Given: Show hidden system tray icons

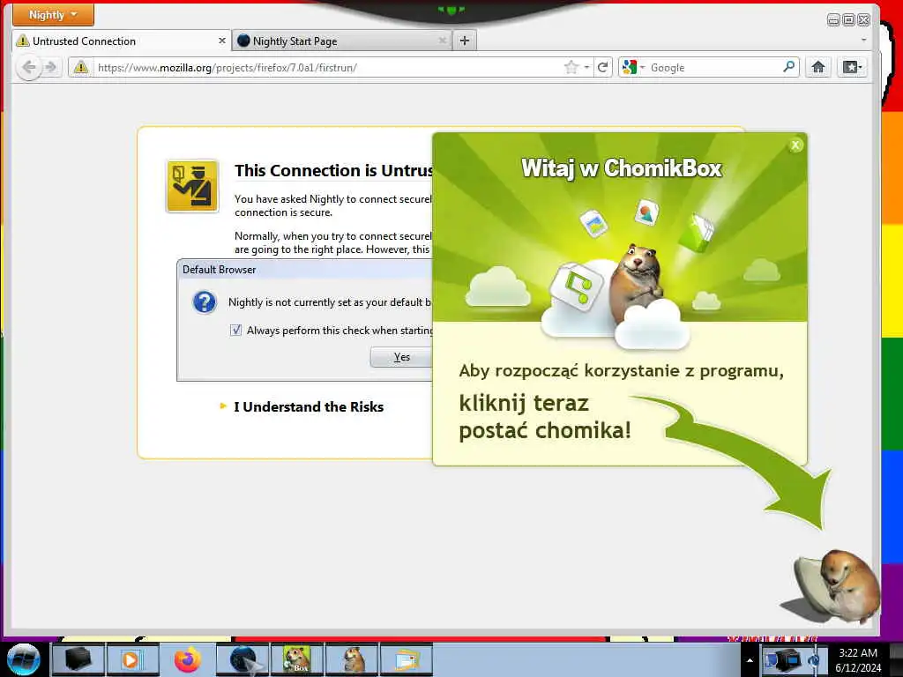Looking at the screenshot, I should [x=750, y=660].
